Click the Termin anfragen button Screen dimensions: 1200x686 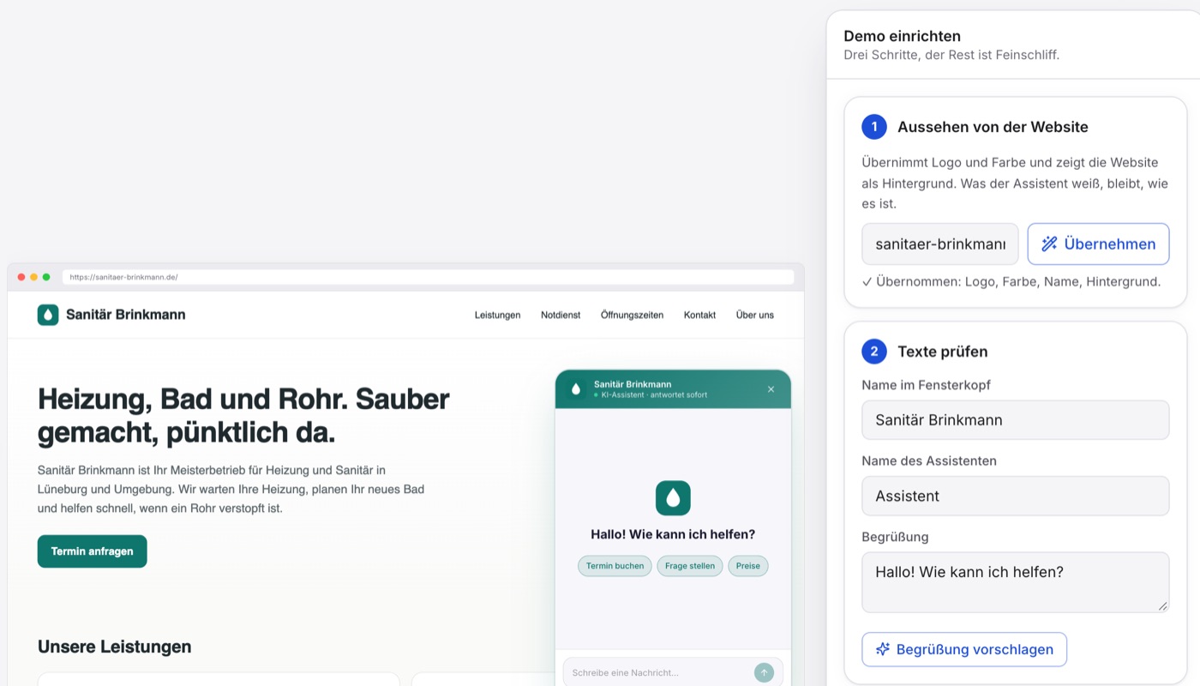tap(93, 551)
